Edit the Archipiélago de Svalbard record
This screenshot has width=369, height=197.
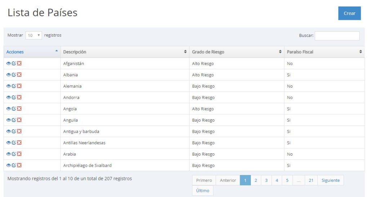(14, 165)
